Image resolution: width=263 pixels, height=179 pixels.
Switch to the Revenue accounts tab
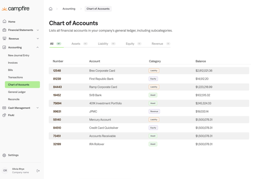[161, 44]
